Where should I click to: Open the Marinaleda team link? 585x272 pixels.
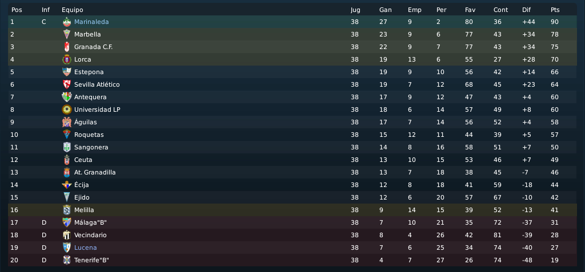(91, 22)
